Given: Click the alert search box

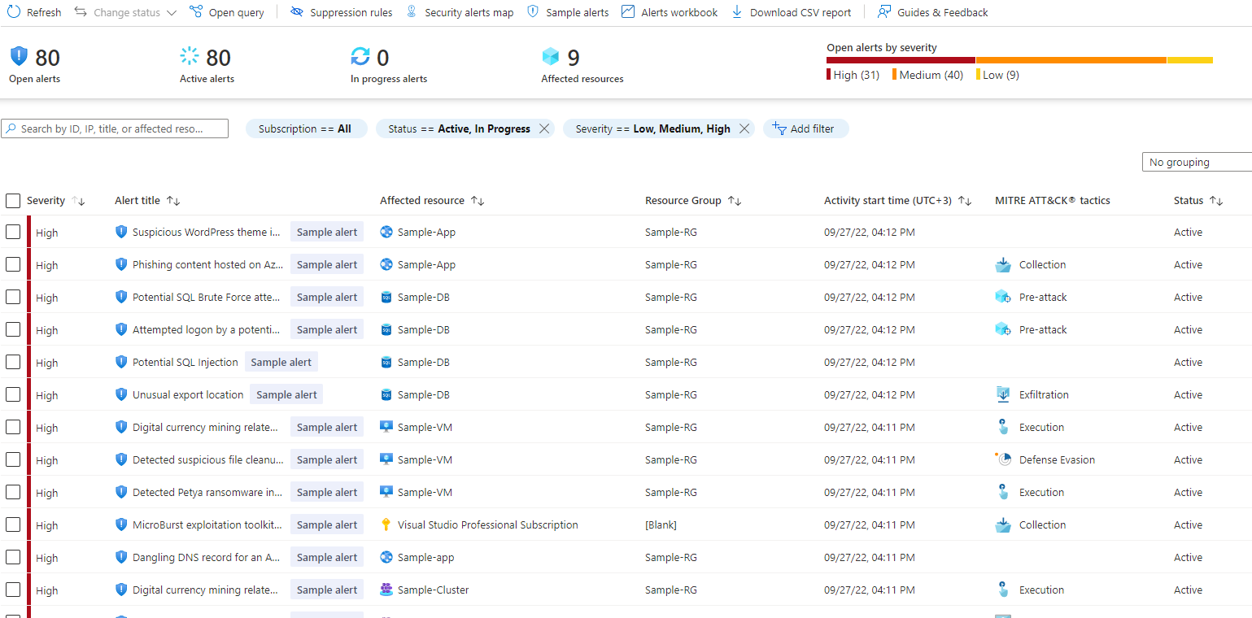Looking at the screenshot, I should (x=115, y=128).
